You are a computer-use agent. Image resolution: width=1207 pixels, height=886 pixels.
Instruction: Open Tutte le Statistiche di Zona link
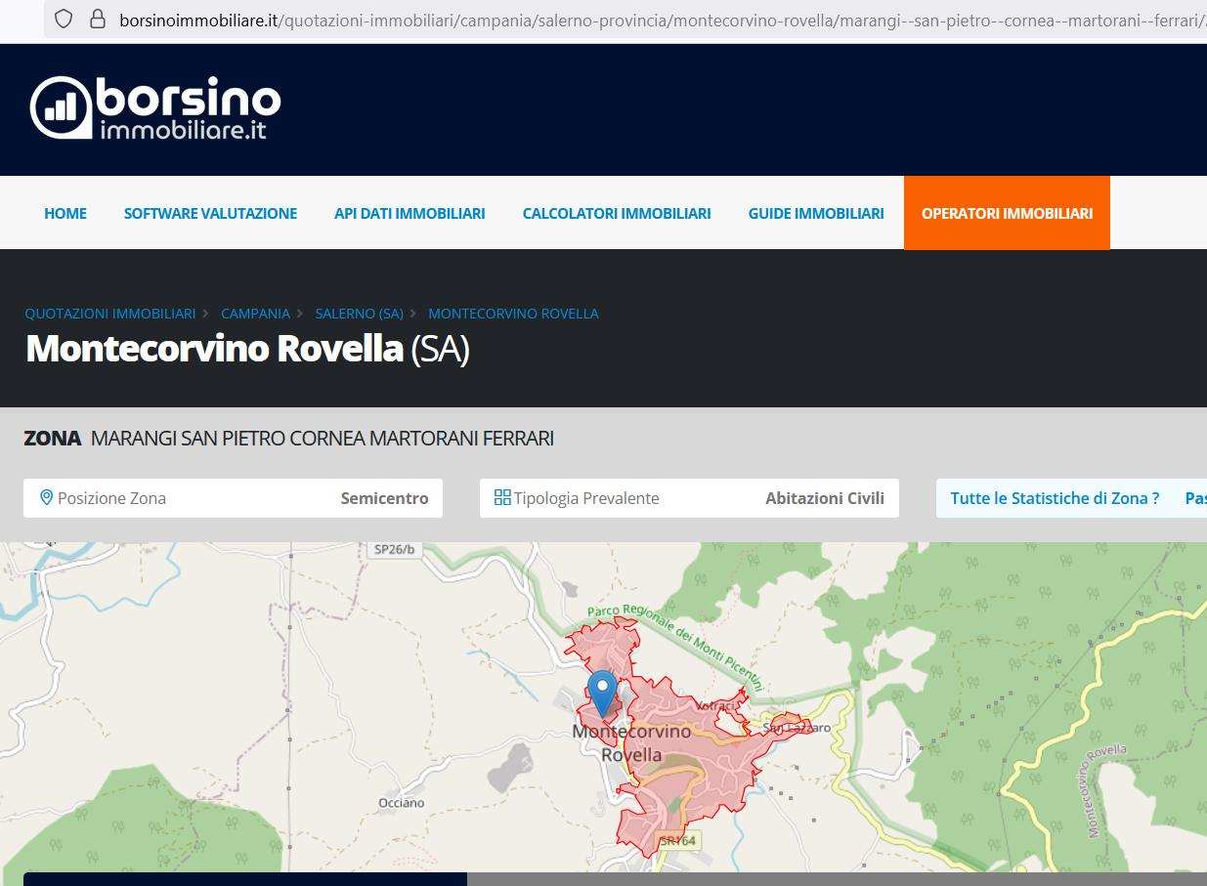(1055, 498)
